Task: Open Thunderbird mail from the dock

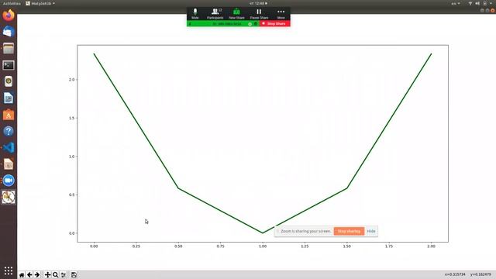Action: pos(9,32)
